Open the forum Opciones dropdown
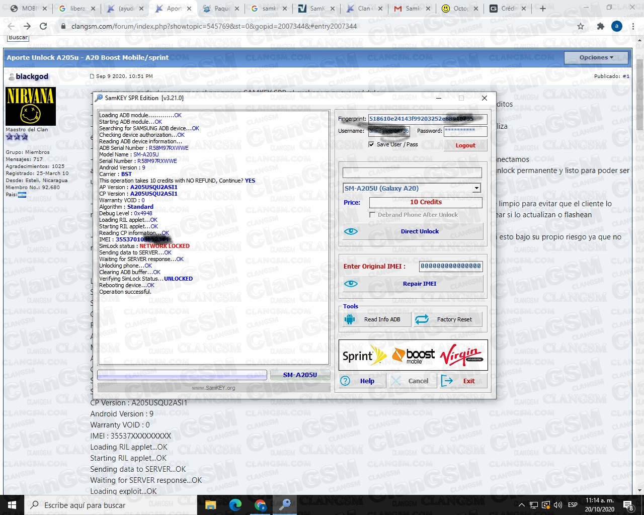Screen dimensions: 644x515 [596, 57]
